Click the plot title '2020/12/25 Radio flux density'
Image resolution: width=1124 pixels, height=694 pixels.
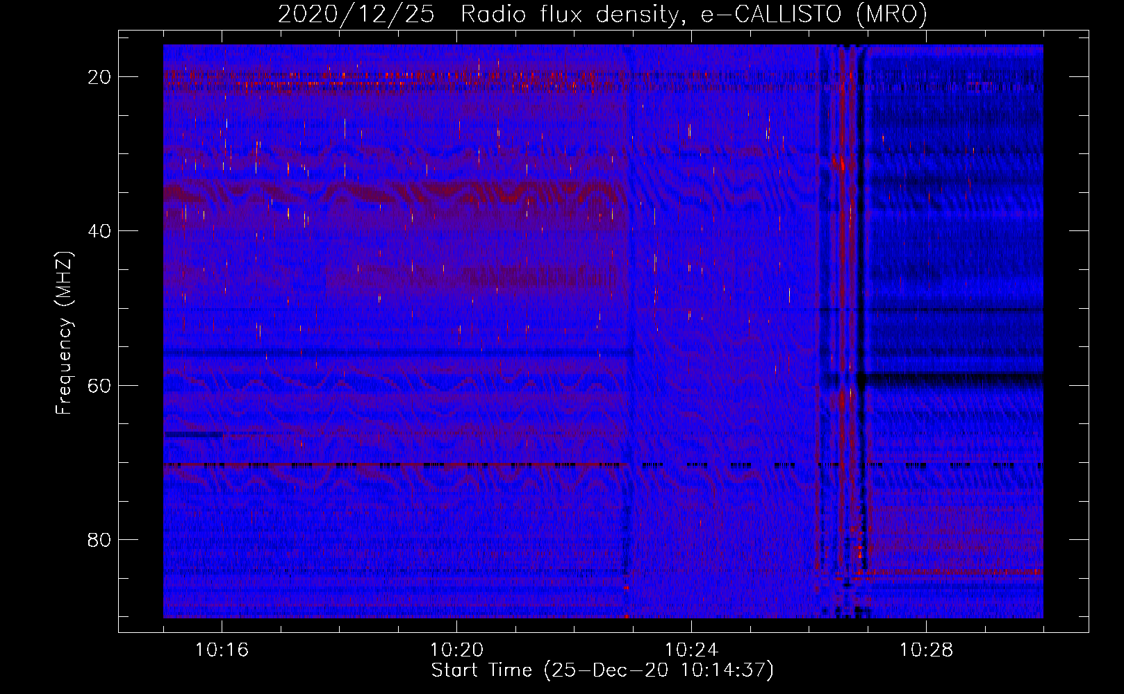point(602,15)
